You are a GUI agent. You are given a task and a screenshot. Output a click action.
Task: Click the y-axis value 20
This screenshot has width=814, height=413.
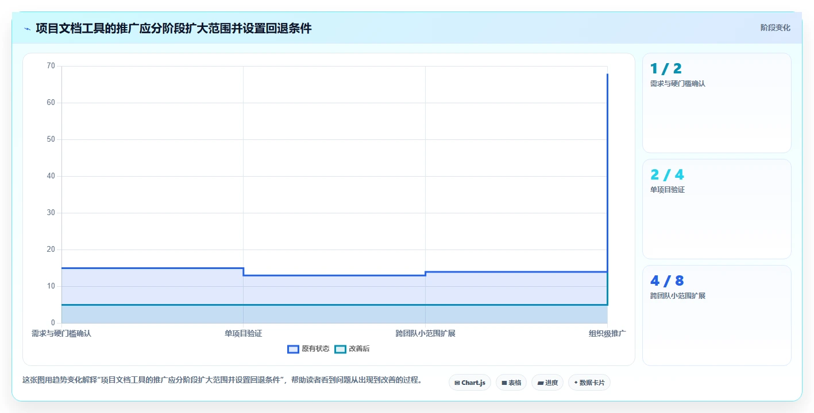(x=51, y=250)
